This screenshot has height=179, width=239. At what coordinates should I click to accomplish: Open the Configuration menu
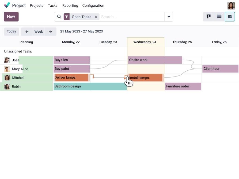(93, 6)
